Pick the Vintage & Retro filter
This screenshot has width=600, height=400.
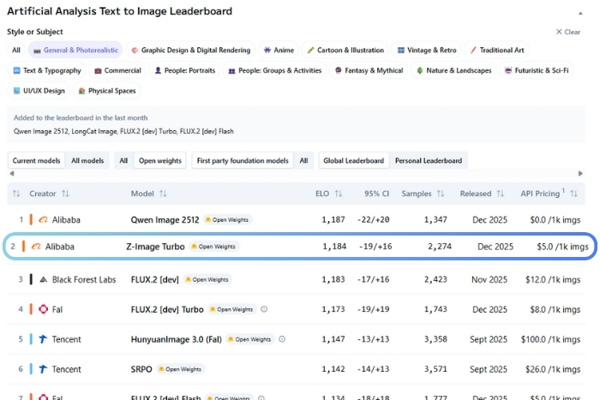click(427, 50)
